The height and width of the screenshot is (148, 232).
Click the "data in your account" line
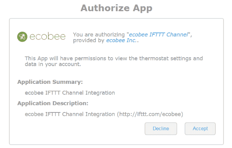click(53, 64)
